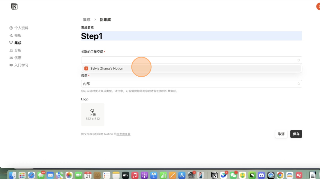Open App Store from the Dock

(182, 175)
